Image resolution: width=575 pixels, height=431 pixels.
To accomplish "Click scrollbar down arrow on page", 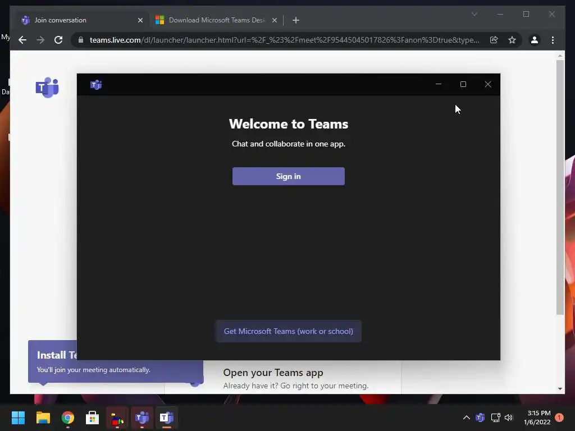I will pyautogui.click(x=560, y=389).
